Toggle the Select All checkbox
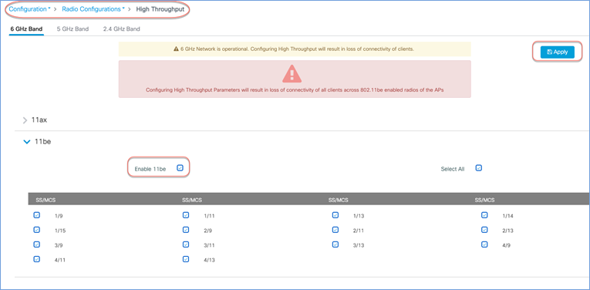This screenshot has height=290, width=590. [479, 168]
